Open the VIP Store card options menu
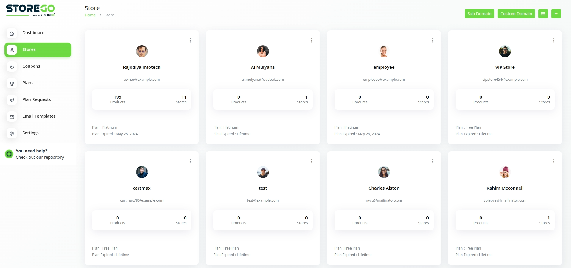Image resolution: width=571 pixels, height=268 pixels. 553,40
